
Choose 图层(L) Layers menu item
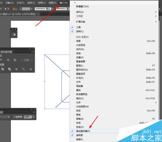click(114, 66)
